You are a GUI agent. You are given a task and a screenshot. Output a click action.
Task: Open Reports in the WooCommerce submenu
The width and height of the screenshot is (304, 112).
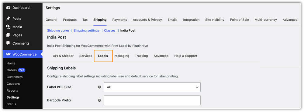(12, 90)
